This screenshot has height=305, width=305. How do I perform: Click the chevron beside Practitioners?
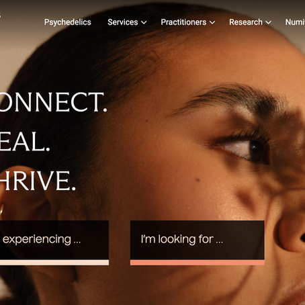(212, 22)
